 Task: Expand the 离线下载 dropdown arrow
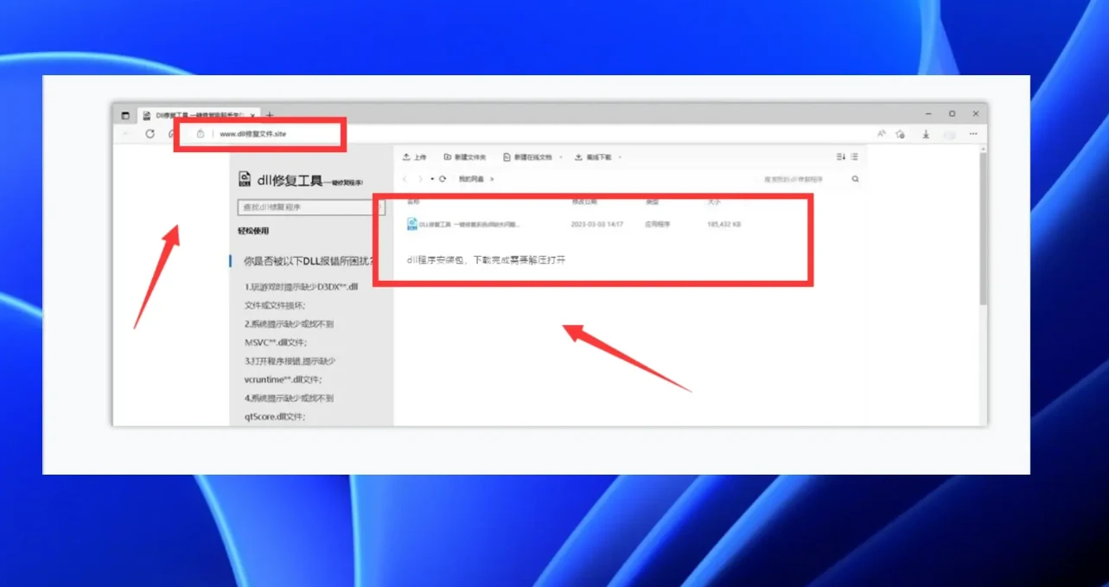620,157
